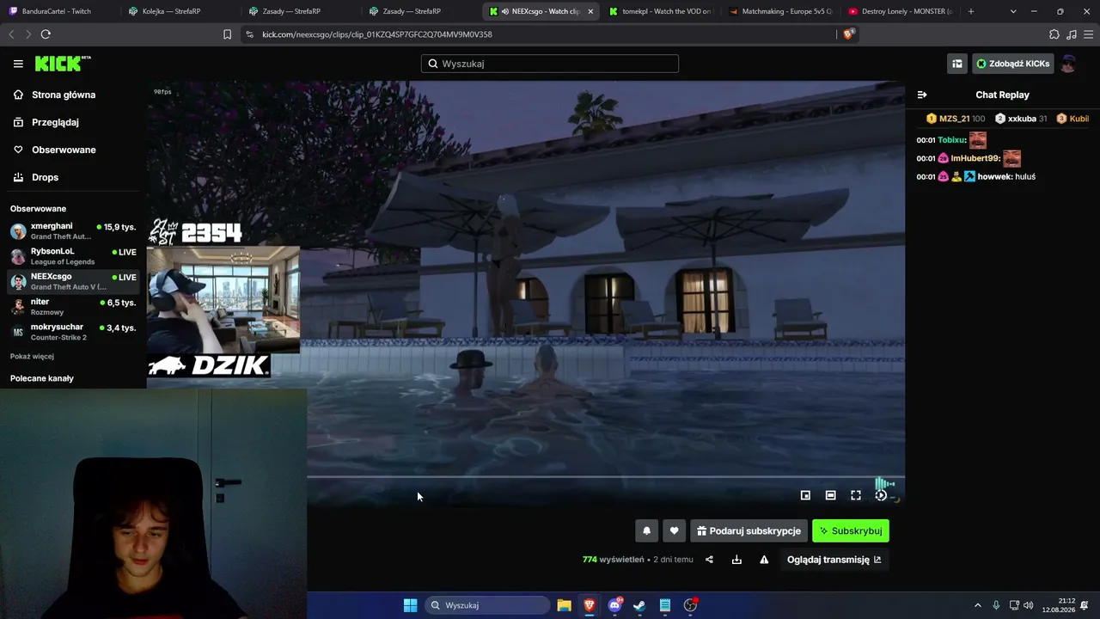Viewport: 1100px width, 619px height.
Task: Click the ImHubert99 username in chat
Action: tap(975, 158)
